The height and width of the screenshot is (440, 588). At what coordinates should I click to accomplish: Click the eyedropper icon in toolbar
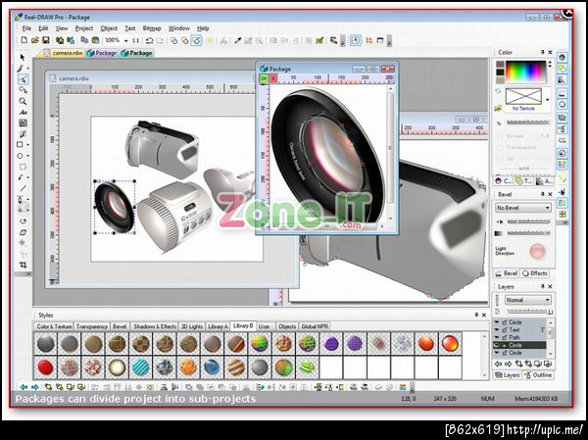(237, 40)
